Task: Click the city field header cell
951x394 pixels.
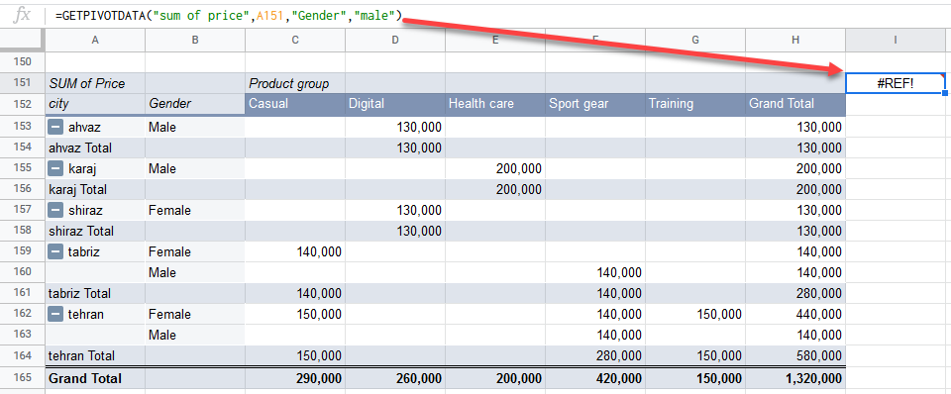Action: (x=95, y=104)
